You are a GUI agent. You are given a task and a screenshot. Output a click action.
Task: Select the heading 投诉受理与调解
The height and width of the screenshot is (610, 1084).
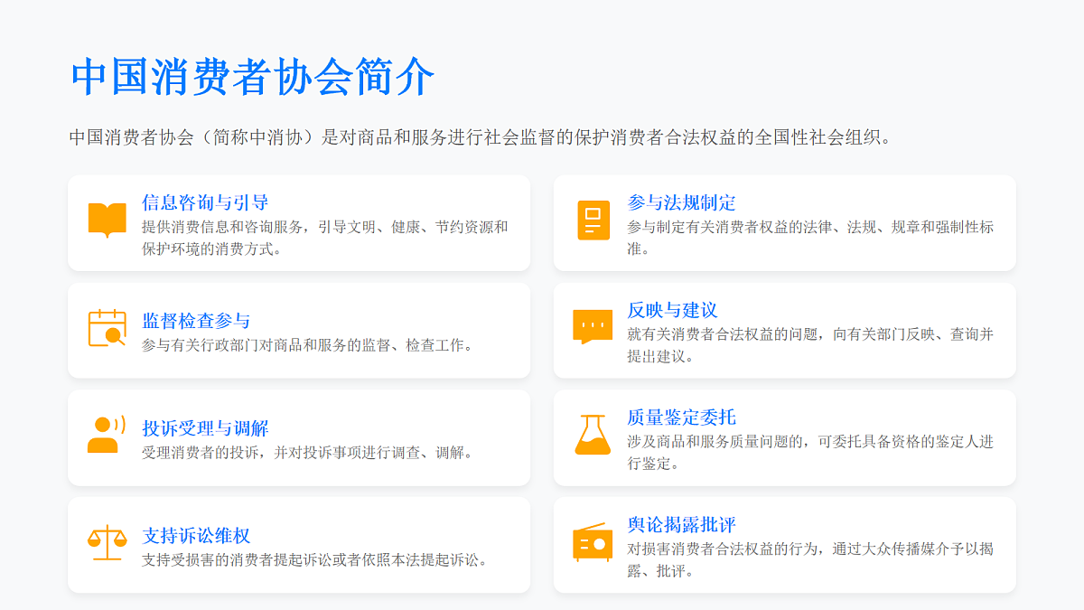point(205,428)
